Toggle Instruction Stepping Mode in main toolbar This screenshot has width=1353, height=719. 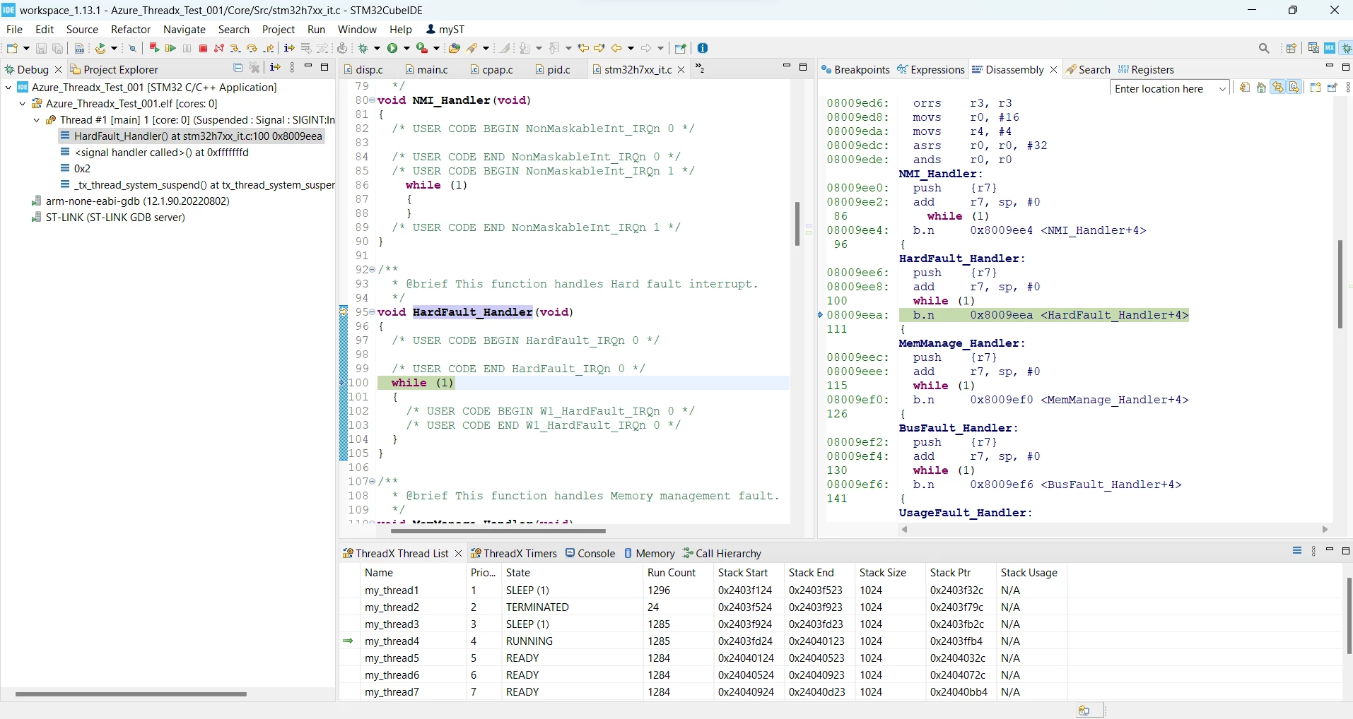289,48
